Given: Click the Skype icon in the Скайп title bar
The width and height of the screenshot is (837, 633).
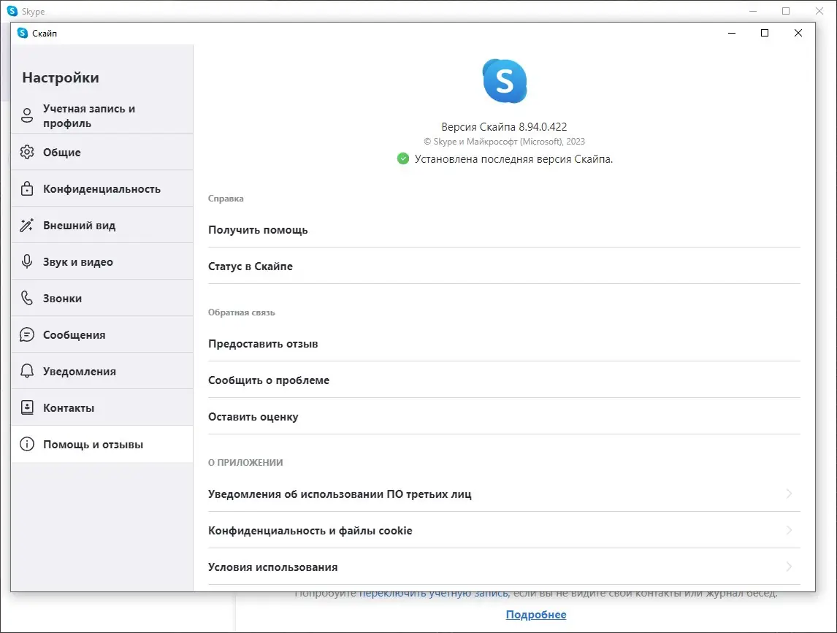Looking at the screenshot, I should [23, 33].
